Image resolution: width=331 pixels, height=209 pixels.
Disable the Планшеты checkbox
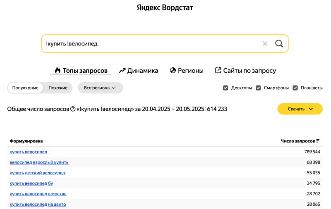[295, 88]
